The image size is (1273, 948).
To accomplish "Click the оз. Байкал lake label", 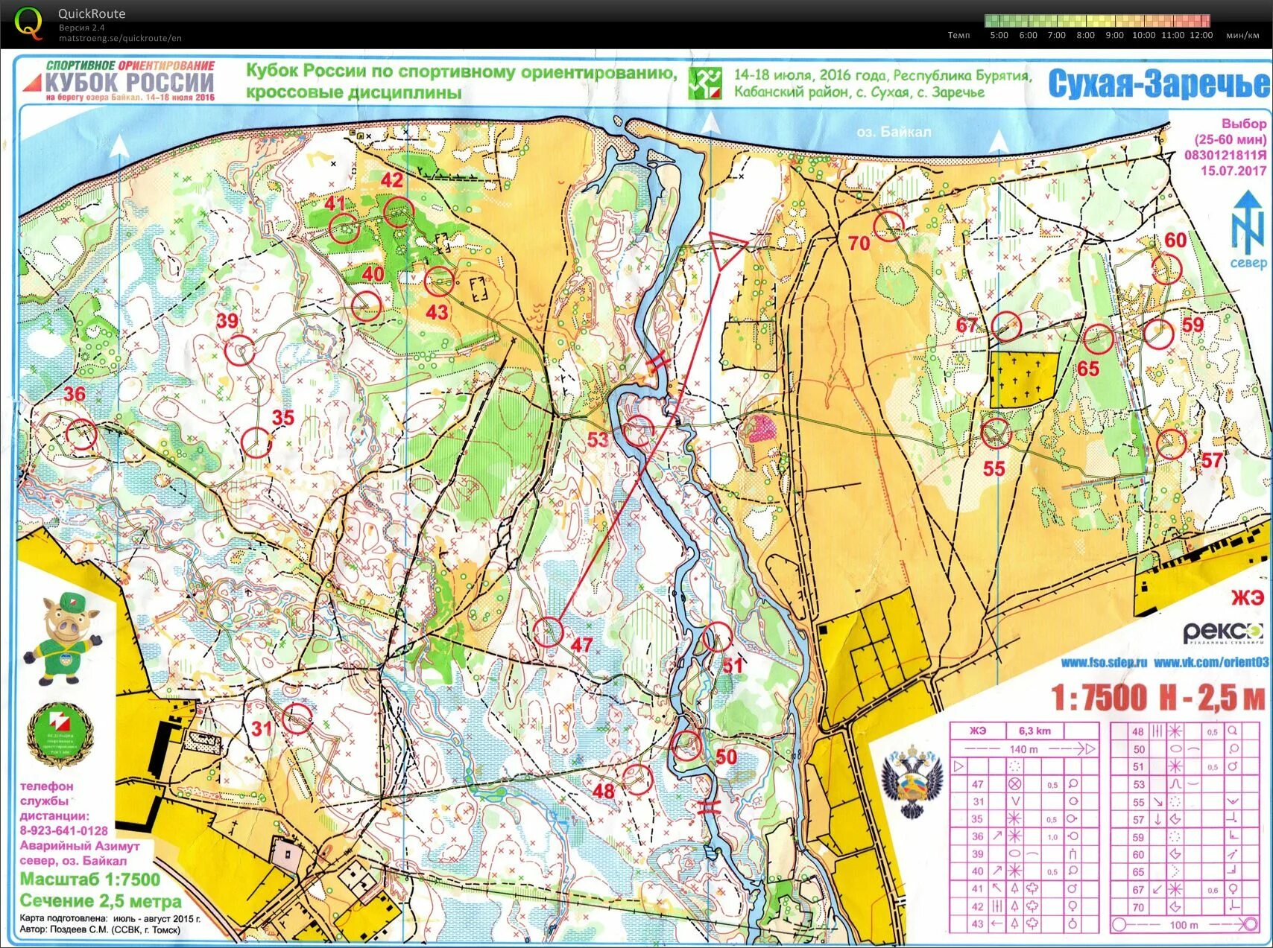I will 894,132.
